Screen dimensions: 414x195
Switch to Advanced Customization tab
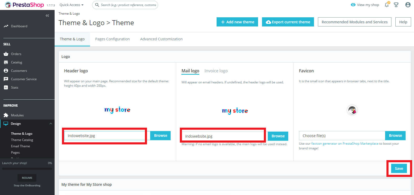(161, 39)
